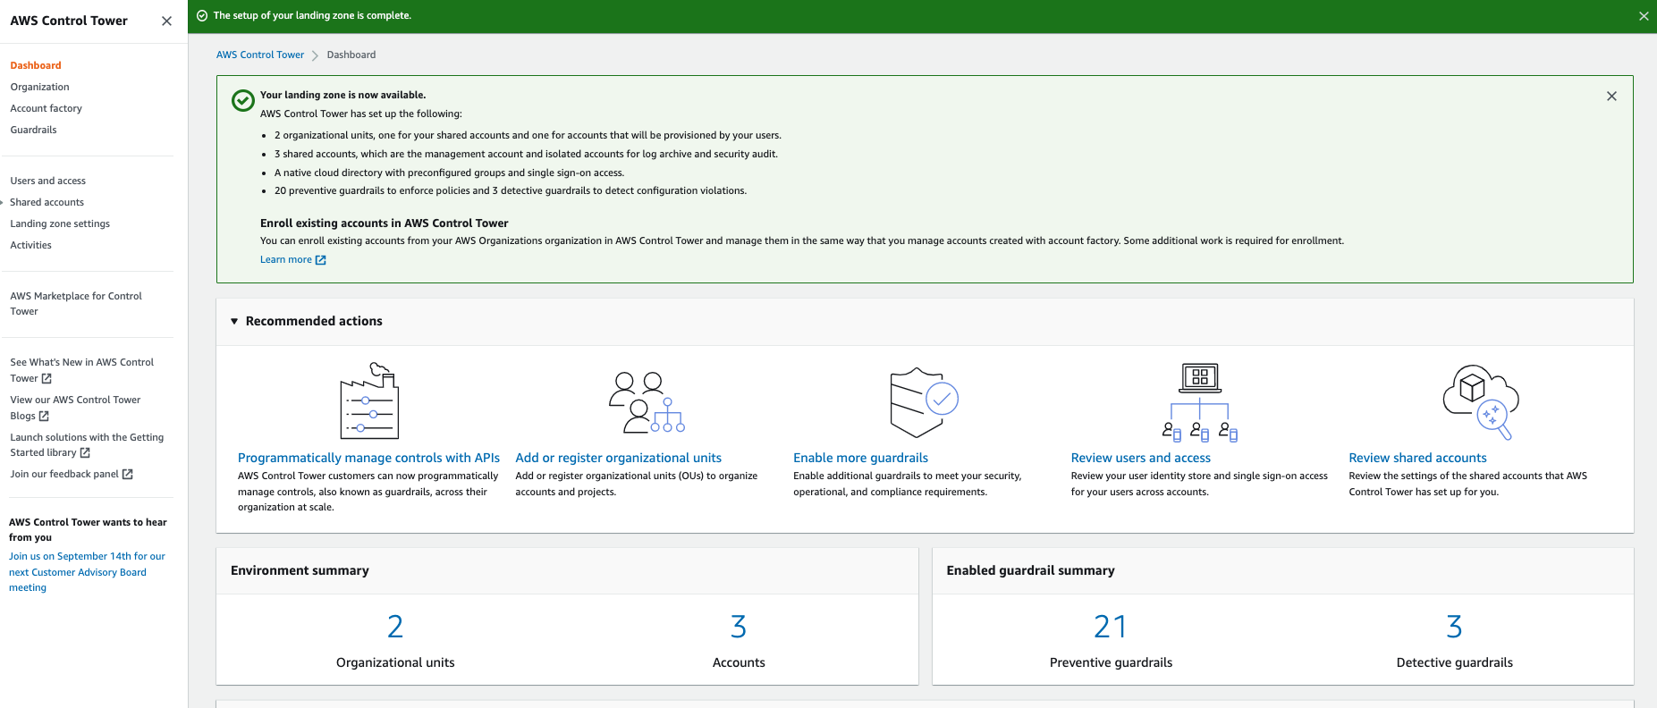Collapse the Recommended actions section
1657x708 pixels.
[234, 322]
